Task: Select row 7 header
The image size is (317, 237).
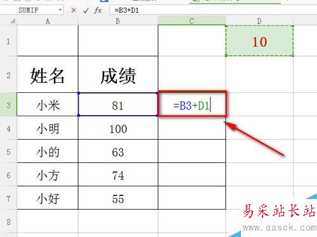Action: pyautogui.click(x=8, y=198)
